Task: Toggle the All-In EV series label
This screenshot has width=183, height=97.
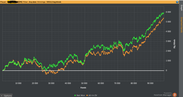Action: coord(93,95)
